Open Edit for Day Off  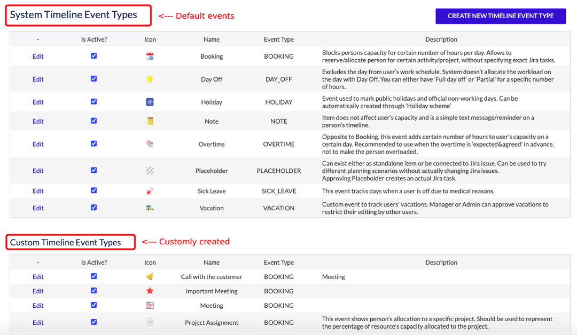click(x=38, y=79)
